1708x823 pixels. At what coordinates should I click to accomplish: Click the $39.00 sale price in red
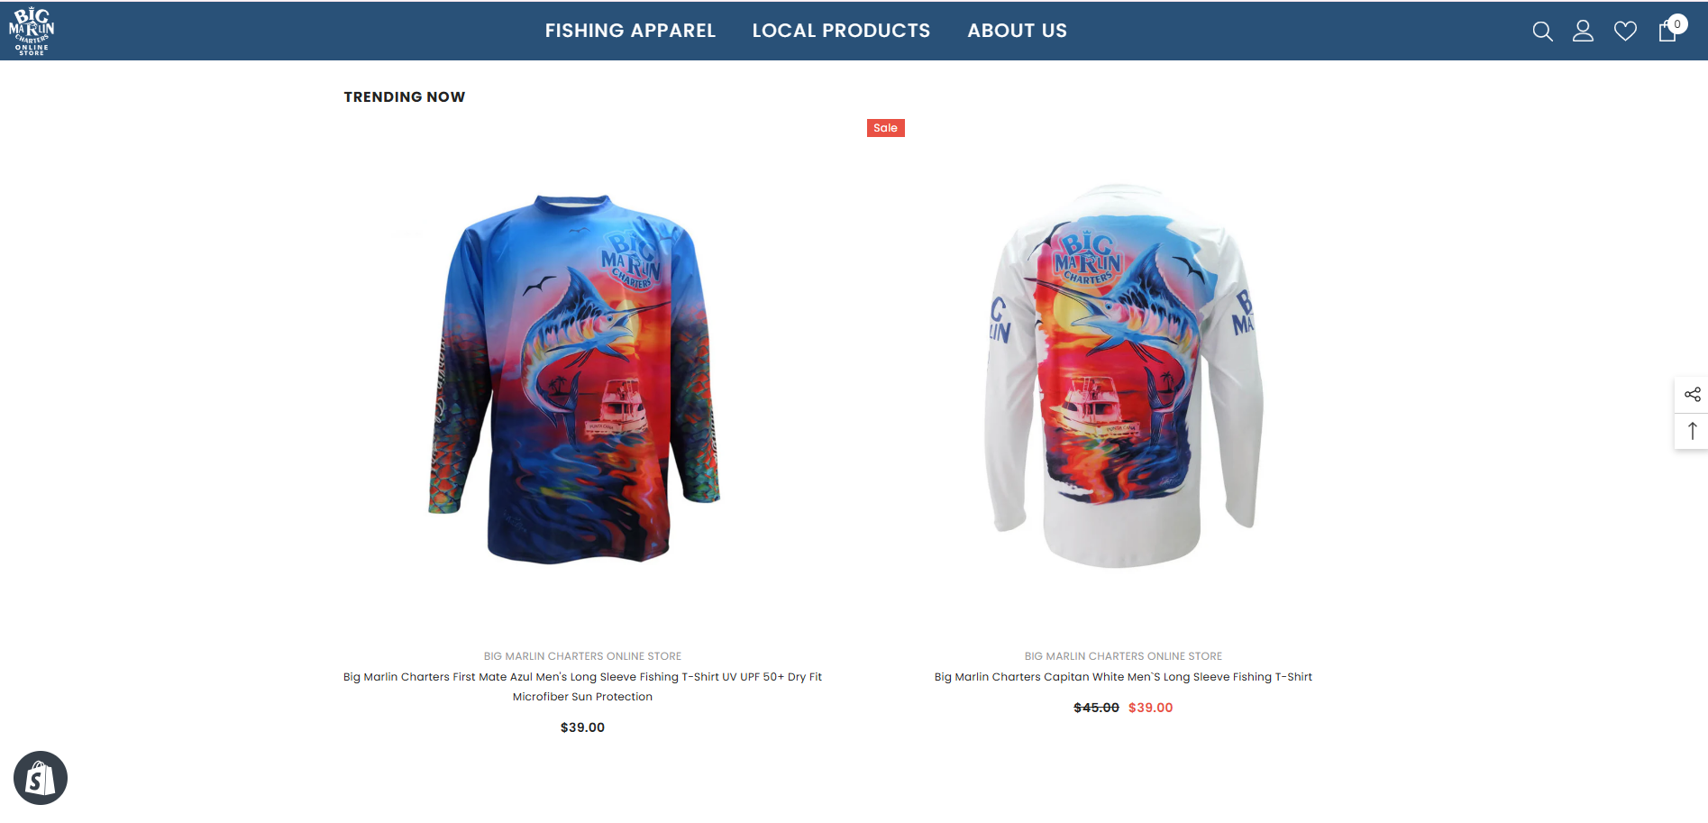[x=1150, y=708]
